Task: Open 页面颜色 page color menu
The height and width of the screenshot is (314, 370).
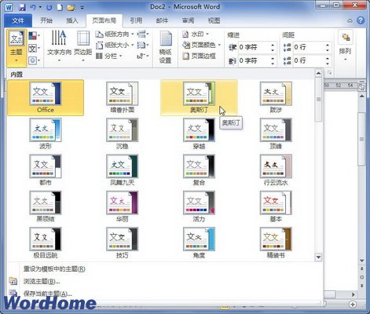Action: [201, 46]
